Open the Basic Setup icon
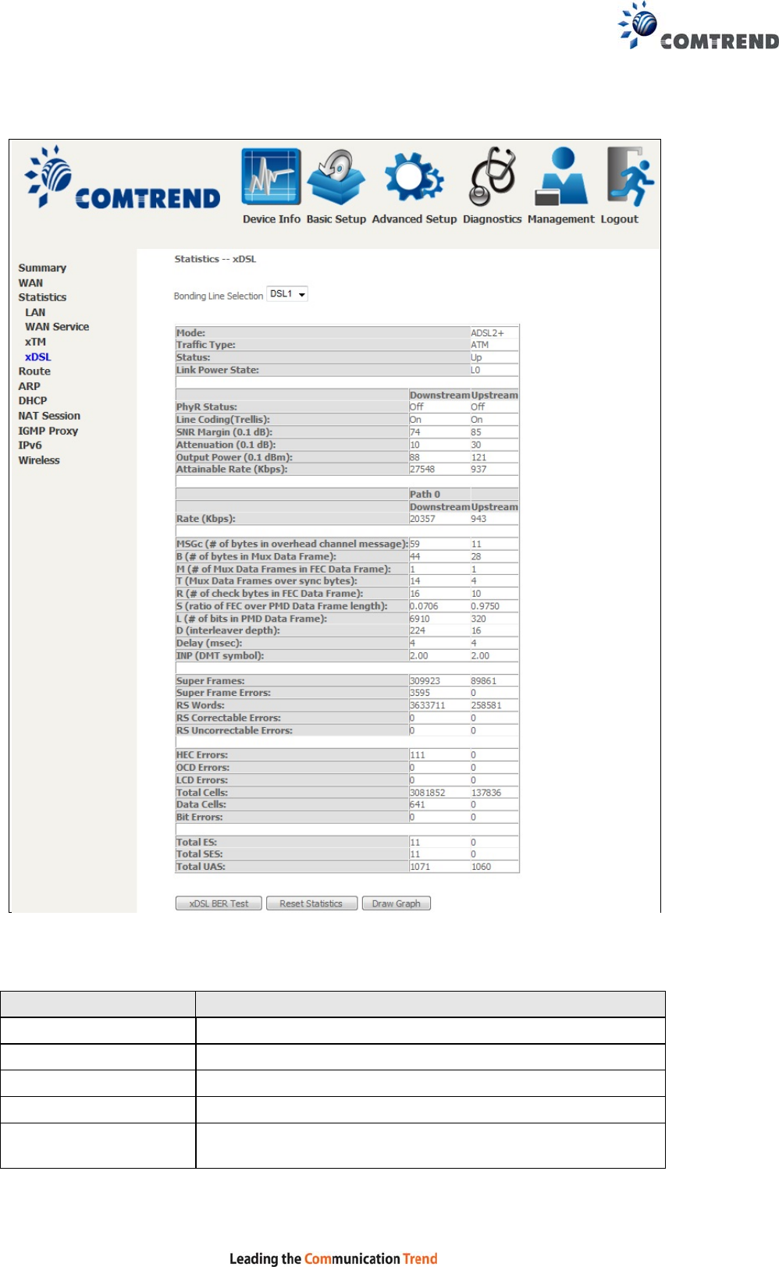Image resolution: width=779 pixels, height=1267 pixels. click(336, 177)
